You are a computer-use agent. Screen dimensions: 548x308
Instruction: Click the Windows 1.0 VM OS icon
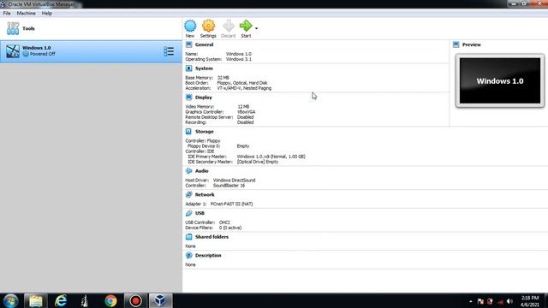(x=13, y=51)
